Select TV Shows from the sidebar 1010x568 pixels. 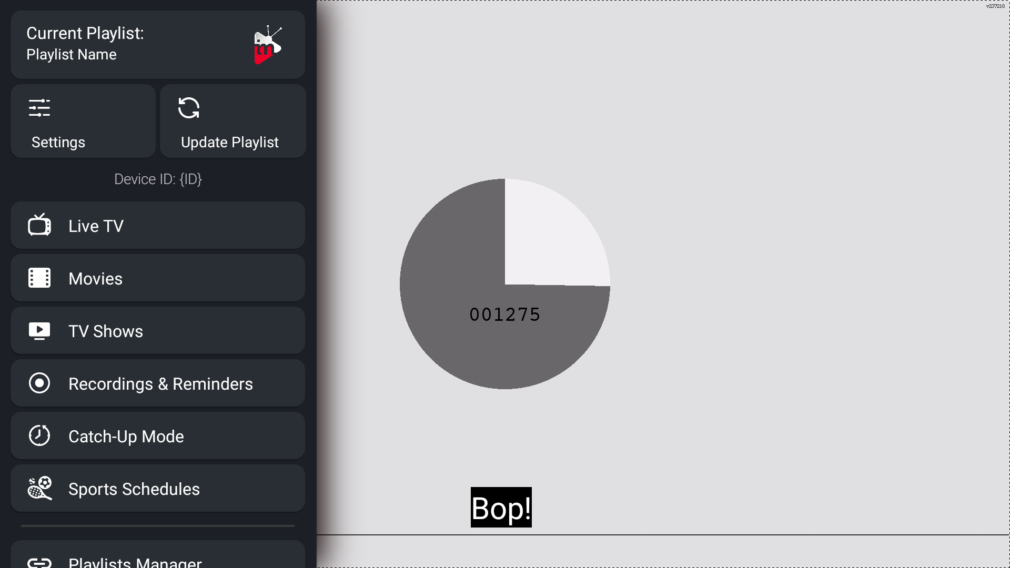[157, 330]
